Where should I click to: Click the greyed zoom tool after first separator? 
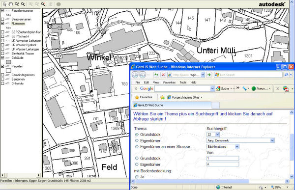pos(31,4)
